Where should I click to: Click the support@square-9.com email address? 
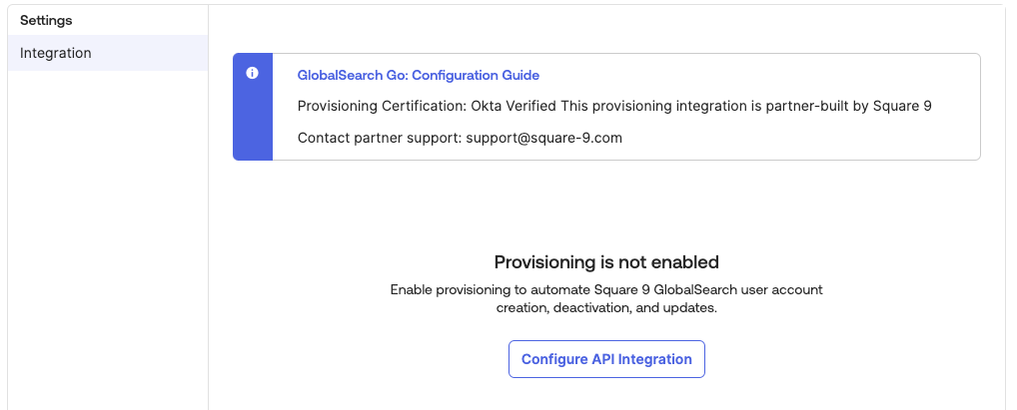coord(543,138)
